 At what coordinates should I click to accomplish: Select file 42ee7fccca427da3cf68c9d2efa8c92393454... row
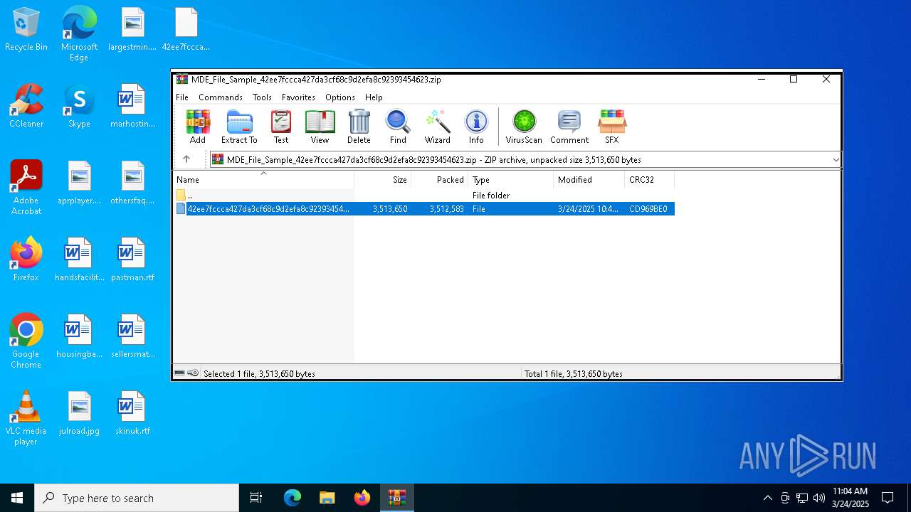pos(424,208)
